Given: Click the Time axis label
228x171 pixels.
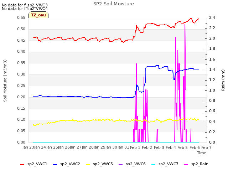Looking at the screenshot, I should pos(202,153).
